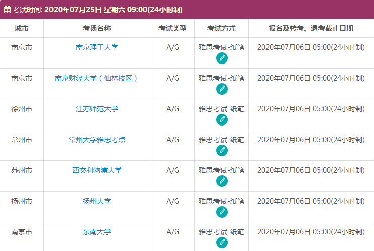Click A/G in 南京理工大学 row
The image size is (374, 251).
173,47
